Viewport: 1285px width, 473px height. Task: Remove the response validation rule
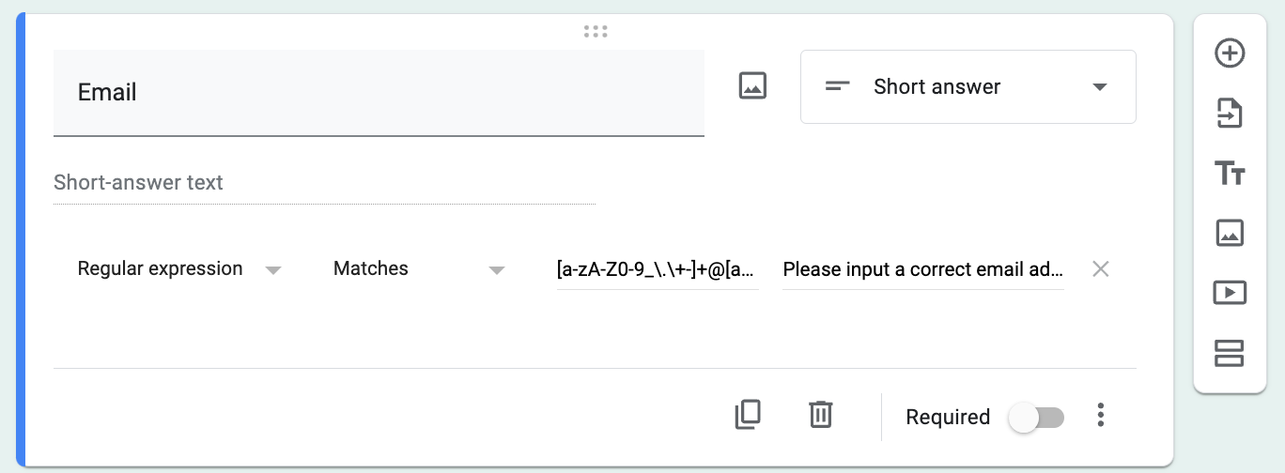point(1101,269)
